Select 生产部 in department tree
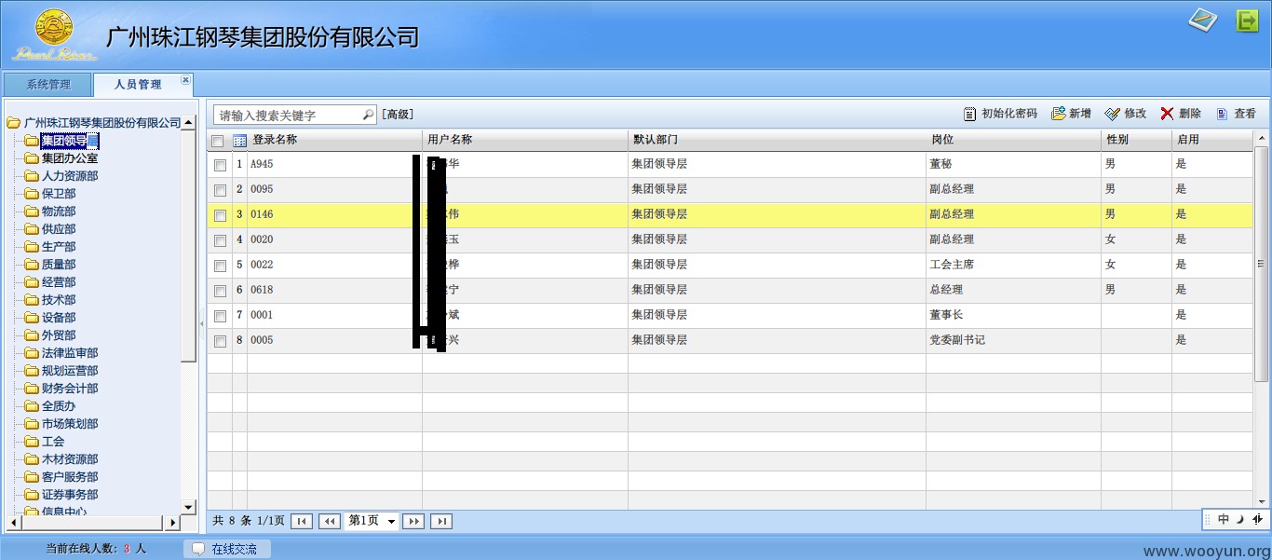The image size is (1272, 560). click(59, 247)
